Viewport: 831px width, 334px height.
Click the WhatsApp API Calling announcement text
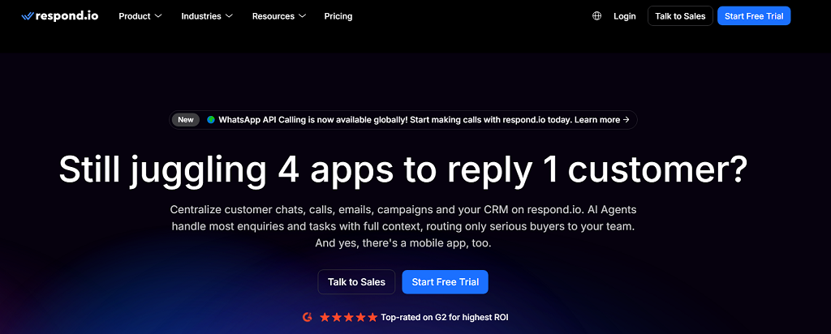point(395,120)
